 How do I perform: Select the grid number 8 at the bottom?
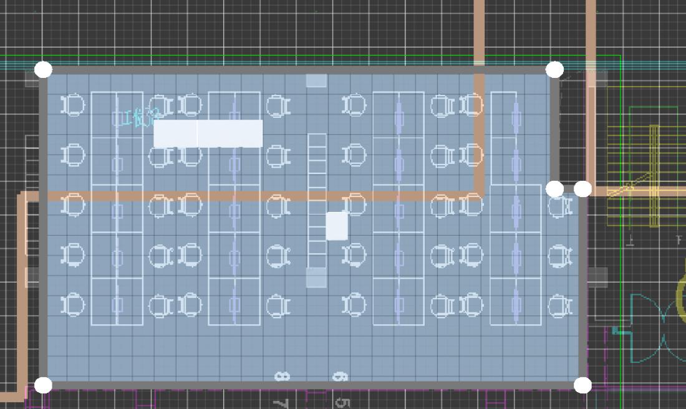[x=283, y=376]
